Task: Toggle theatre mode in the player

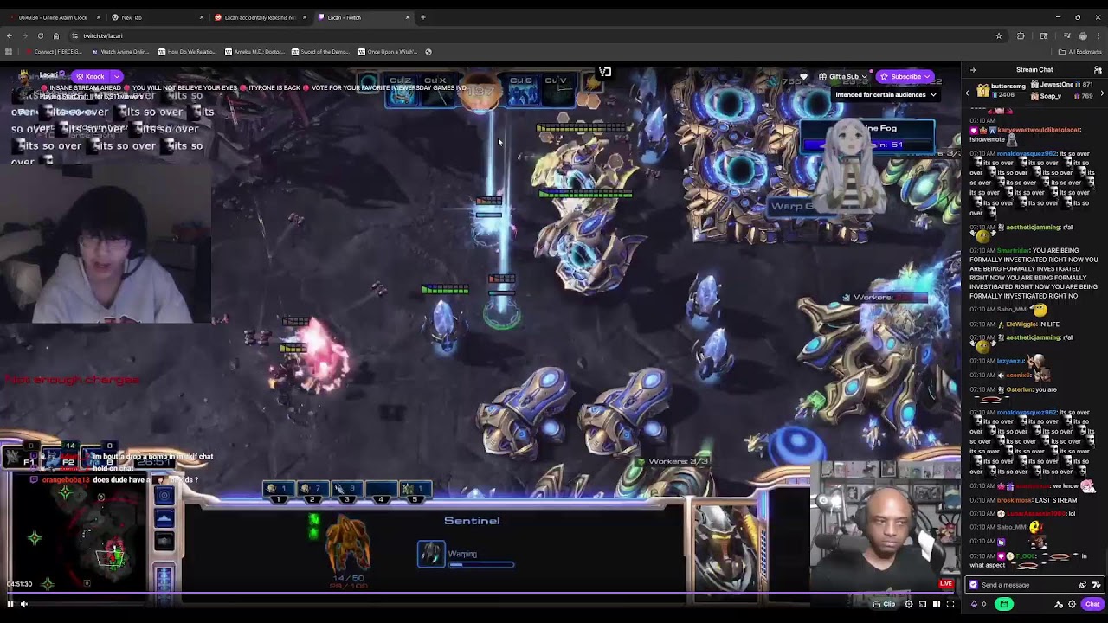Action: pyautogui.click(x=937, y=604)
